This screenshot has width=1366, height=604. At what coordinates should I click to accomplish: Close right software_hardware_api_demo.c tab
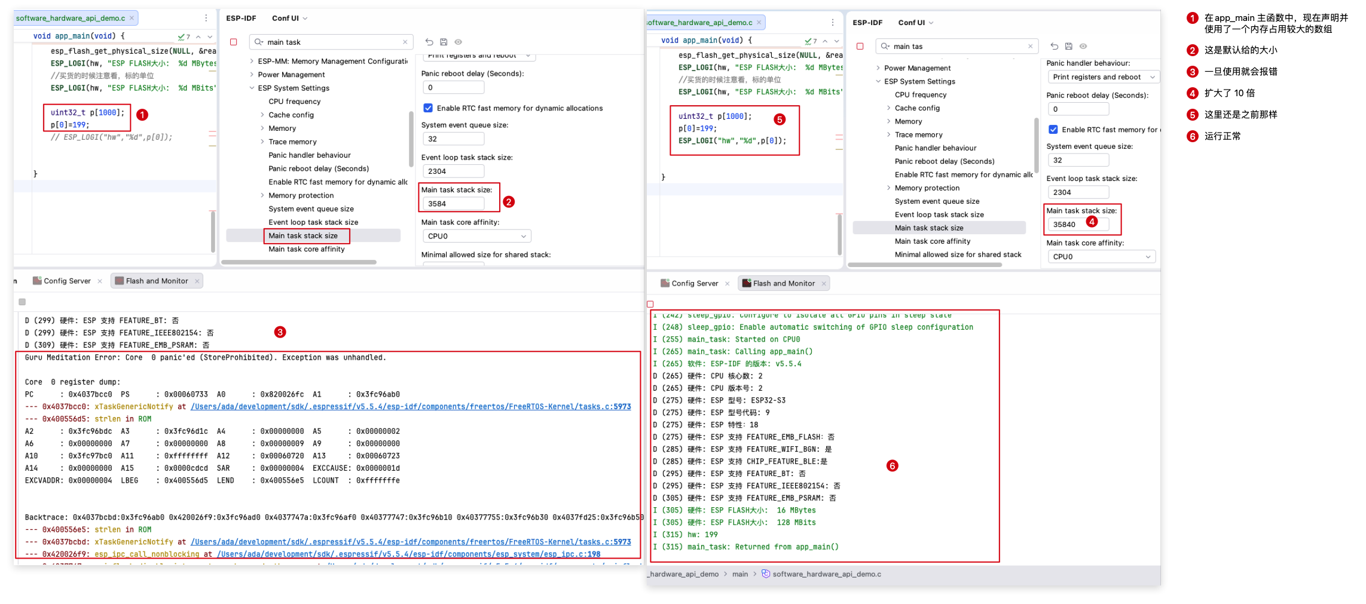pos(759,22)
